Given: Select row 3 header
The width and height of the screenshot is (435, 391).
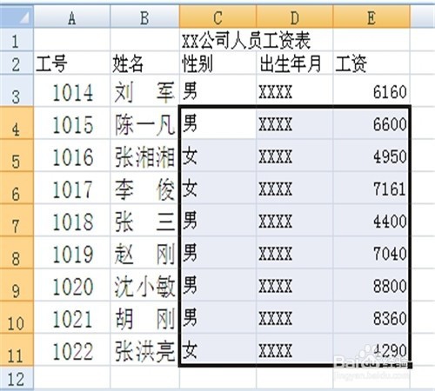Looking at the screenshot, I should [x=17, y=90].
